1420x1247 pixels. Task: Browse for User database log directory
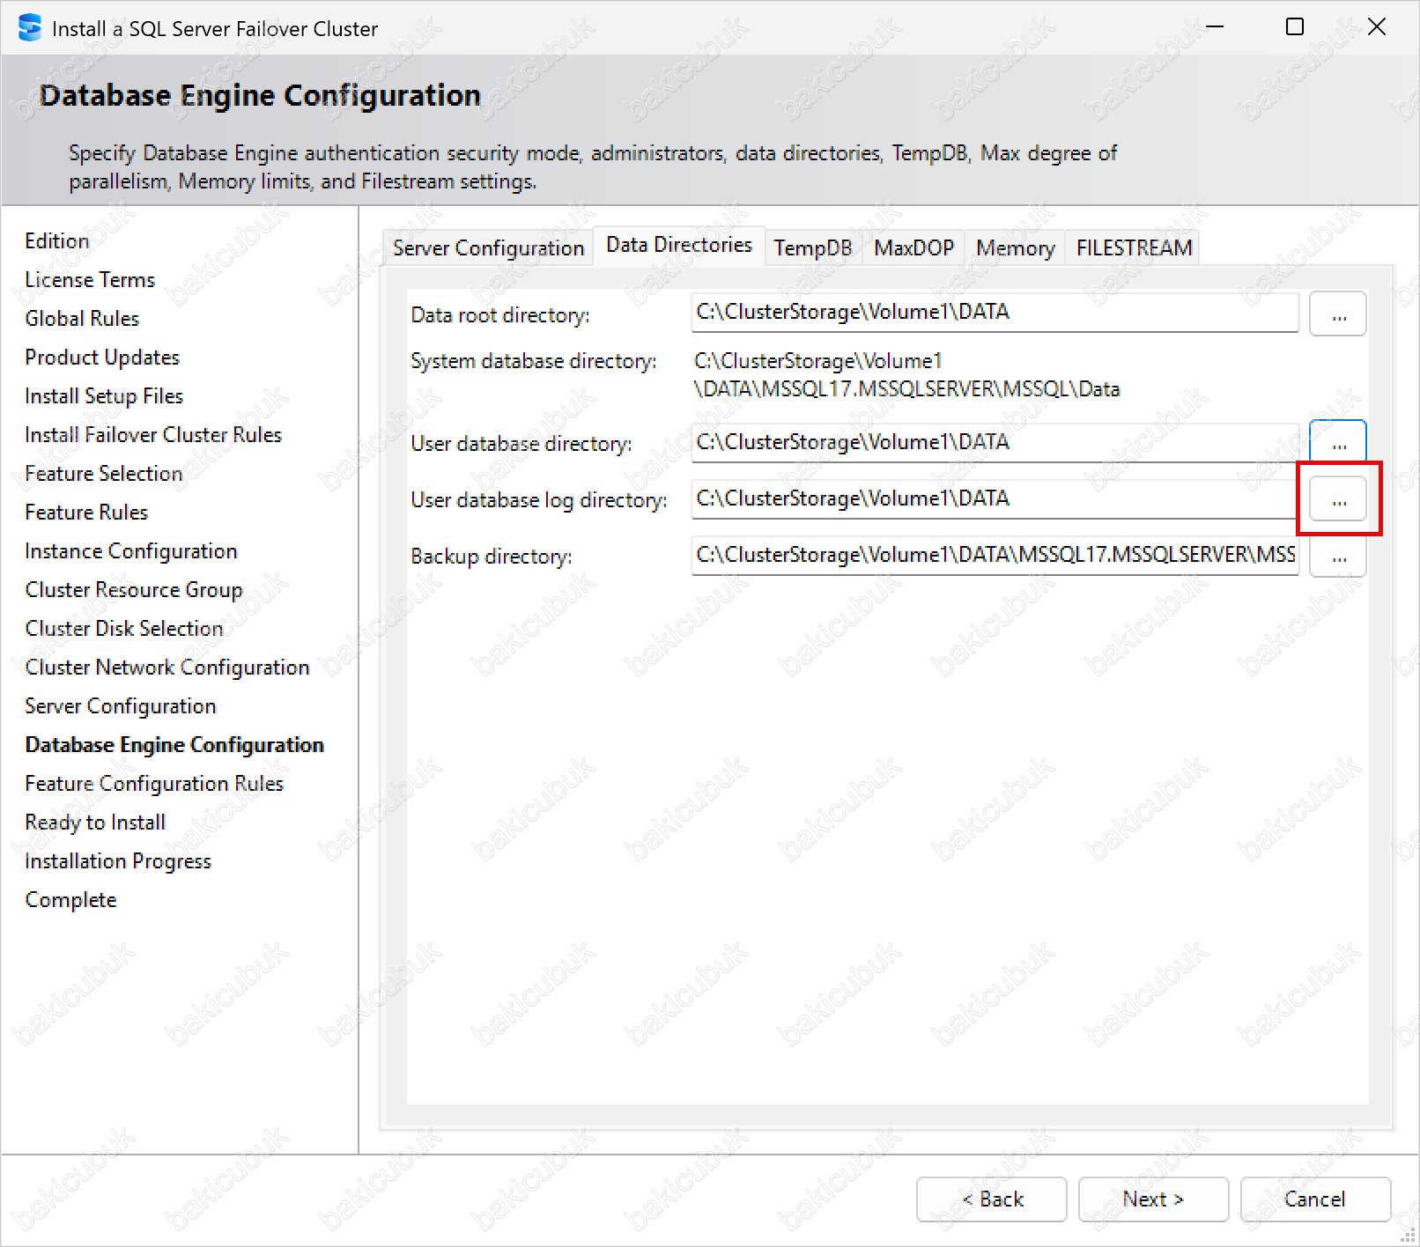tap(1337, 499)
